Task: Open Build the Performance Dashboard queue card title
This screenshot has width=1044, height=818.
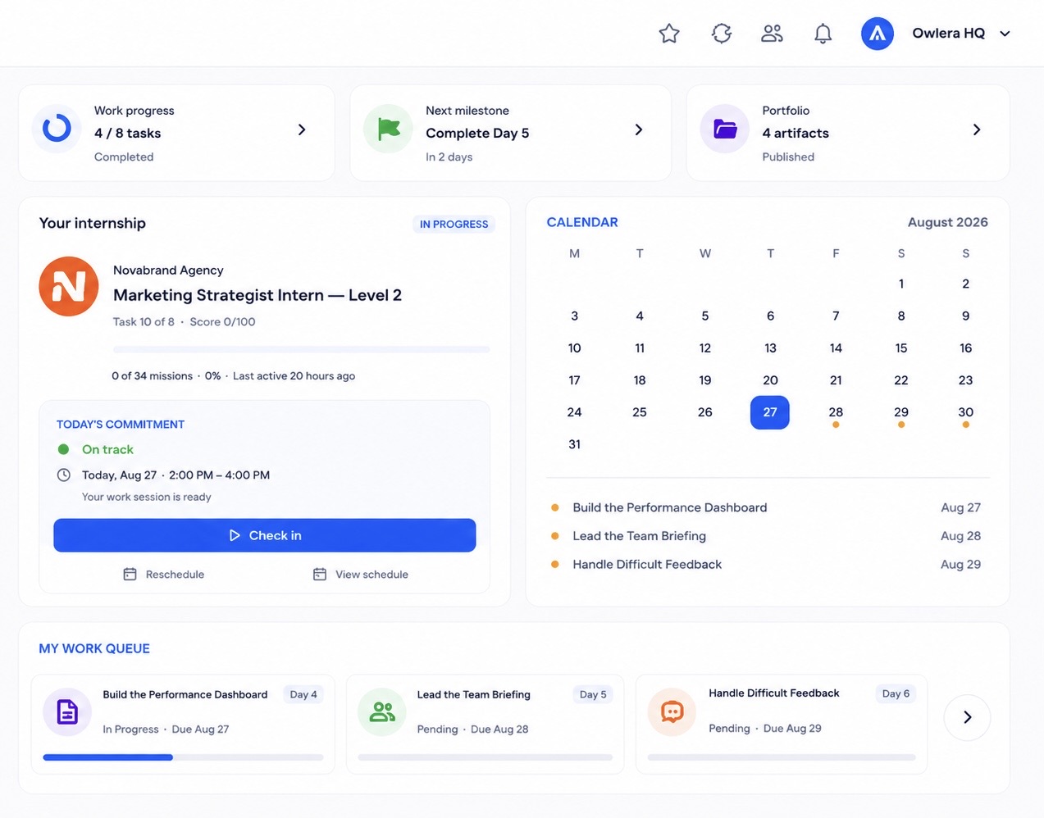Action: 185,694
